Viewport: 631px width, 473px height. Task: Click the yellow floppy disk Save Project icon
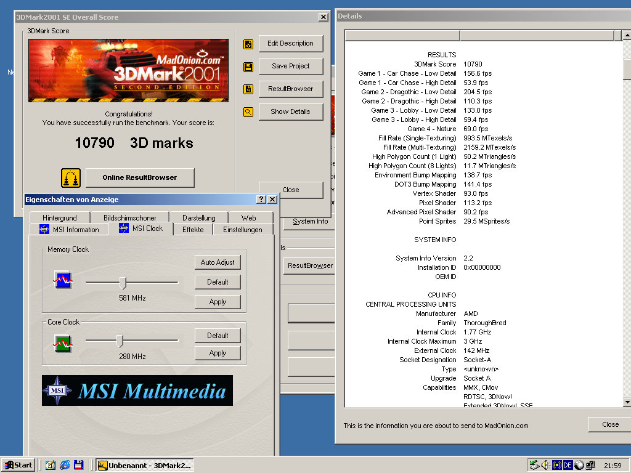point(248,67)
